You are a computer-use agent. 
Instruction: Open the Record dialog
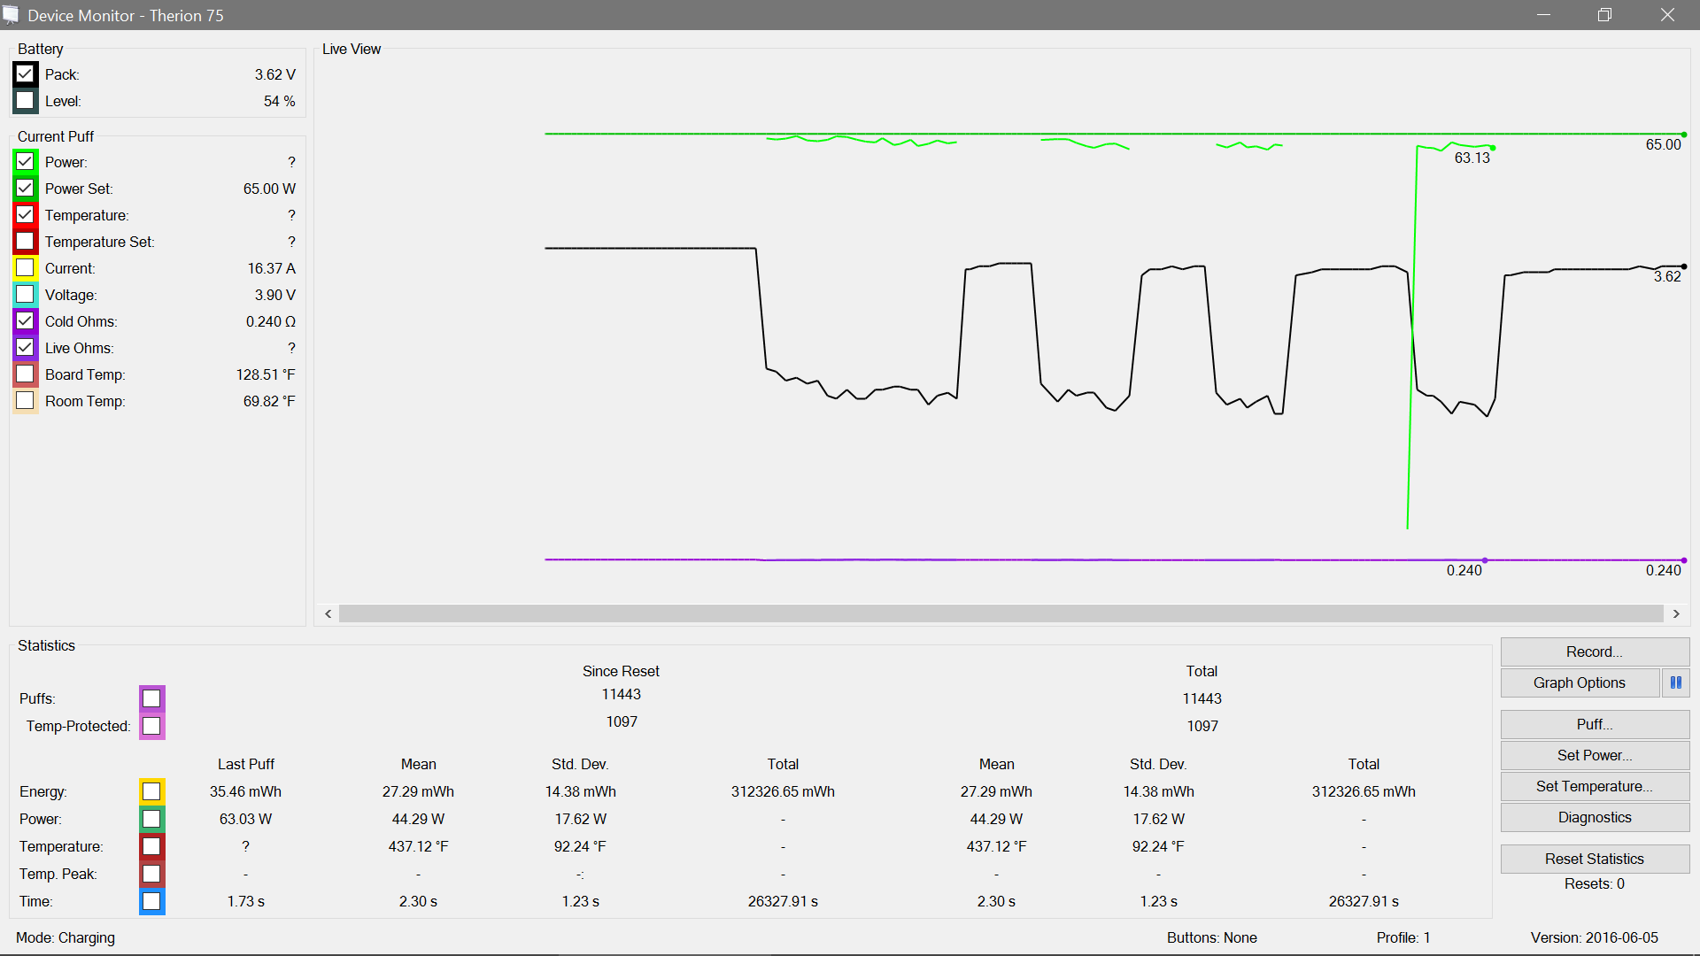point(1594,651)
